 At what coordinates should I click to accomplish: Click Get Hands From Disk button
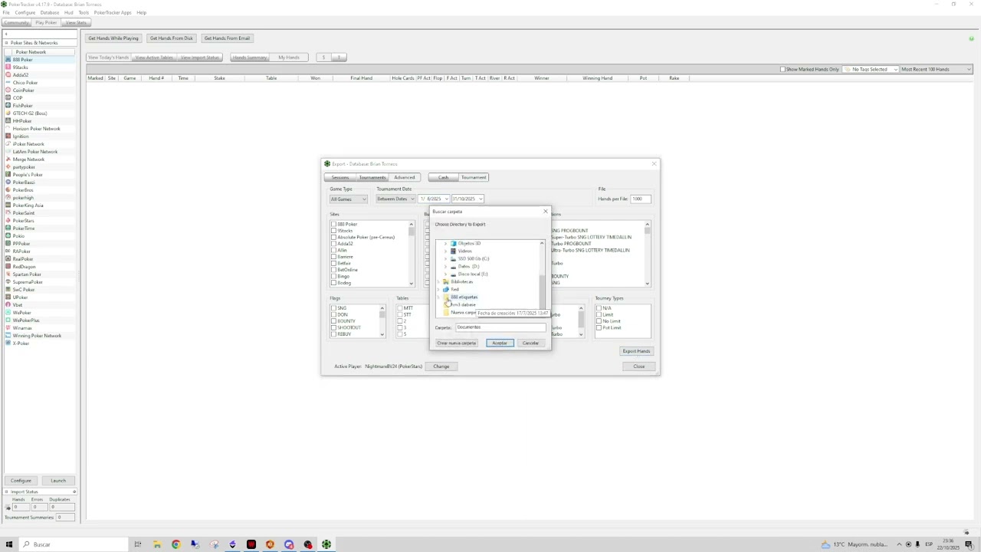click(x=172, y=38)
